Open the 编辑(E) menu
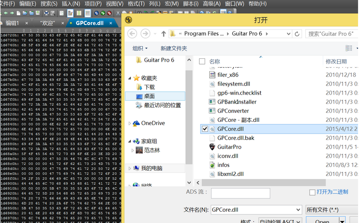This screenshot has width=359, height=223. click(x=27, y=4)
